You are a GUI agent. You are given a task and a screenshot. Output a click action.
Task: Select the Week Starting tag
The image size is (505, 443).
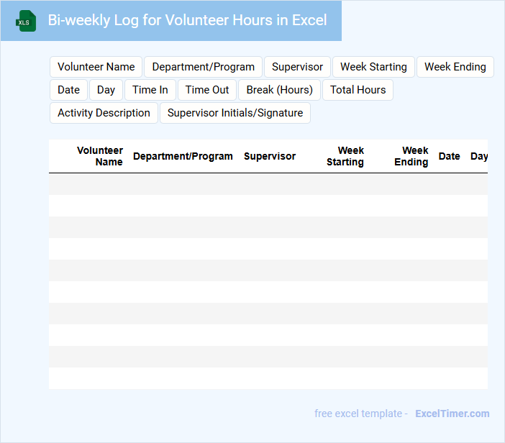[x=373, y=67]
